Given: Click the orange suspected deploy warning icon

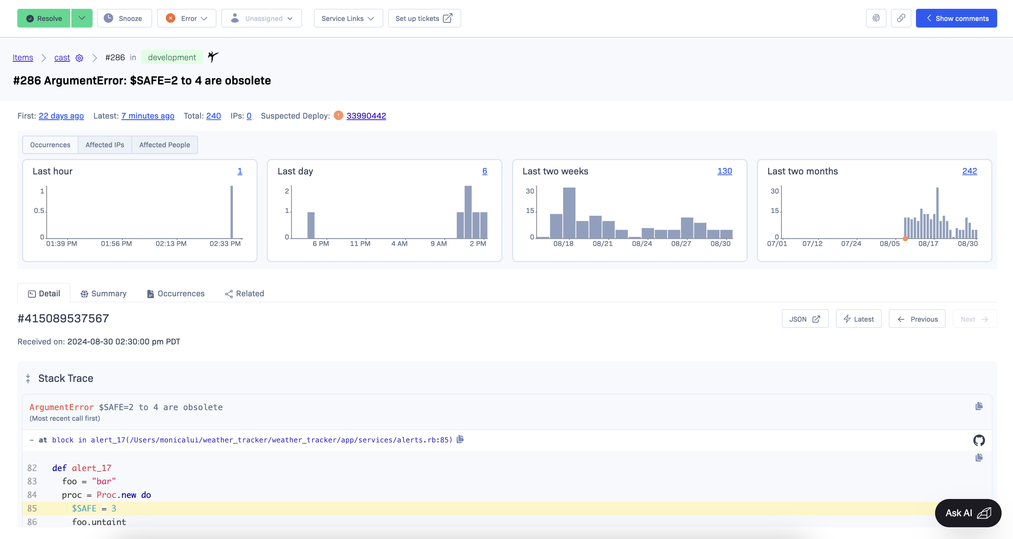Looking at the screenshot, I should point(338,116).
